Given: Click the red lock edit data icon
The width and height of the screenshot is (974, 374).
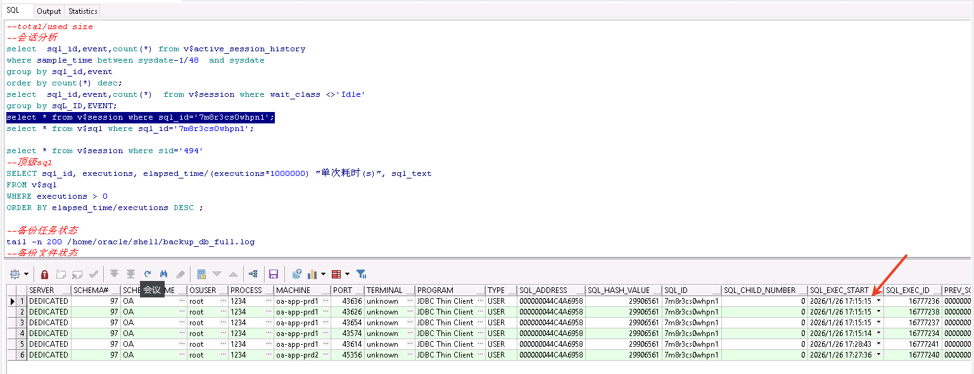Looking at the screenshot, I should click(44, 274).
